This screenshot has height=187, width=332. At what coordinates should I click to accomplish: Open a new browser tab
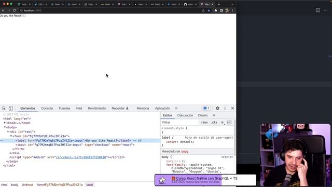point(219,4)
